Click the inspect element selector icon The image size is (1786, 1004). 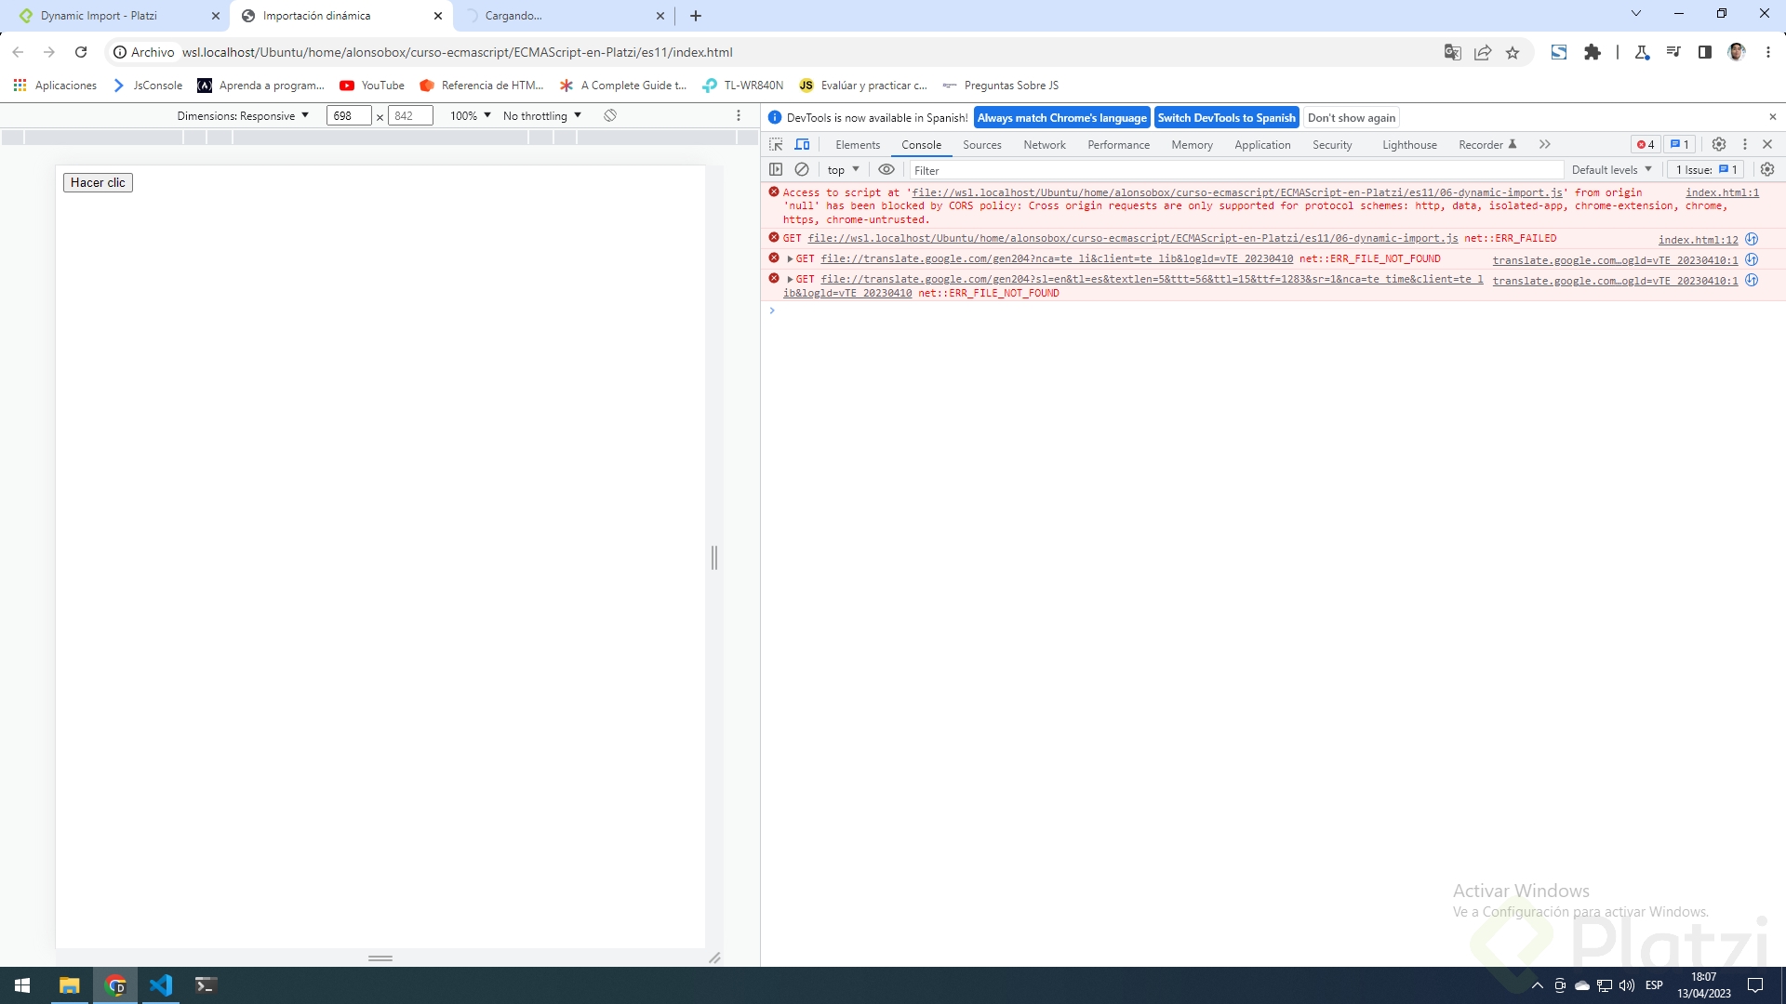776,144
